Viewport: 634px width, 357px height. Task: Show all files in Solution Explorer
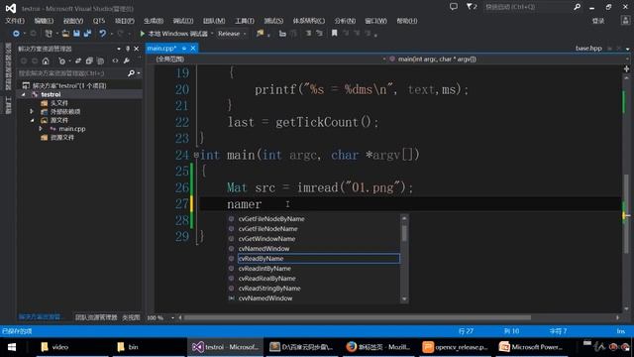pyautogui.click(x=100, y=61)
